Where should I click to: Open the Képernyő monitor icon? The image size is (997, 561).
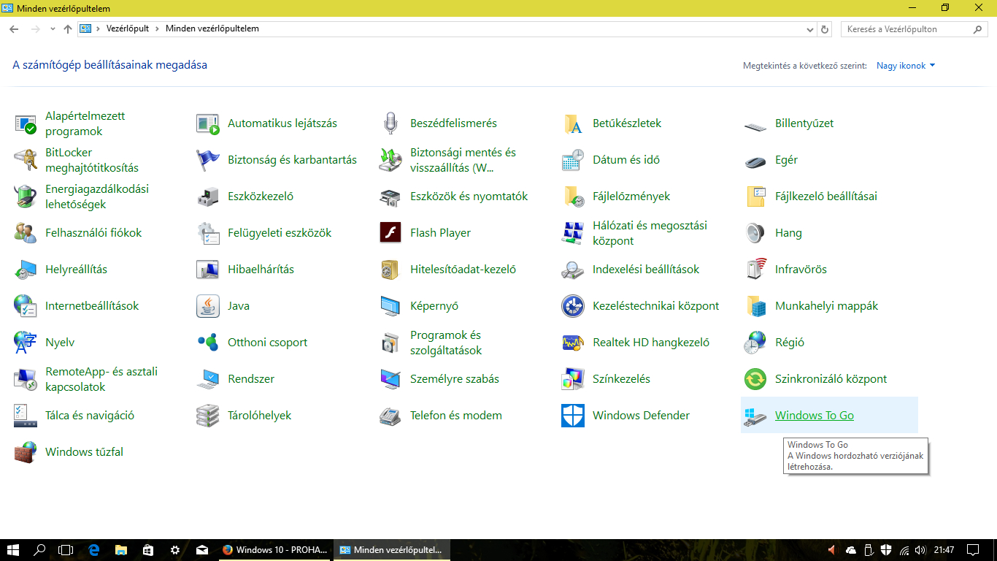tap(390, 306)
